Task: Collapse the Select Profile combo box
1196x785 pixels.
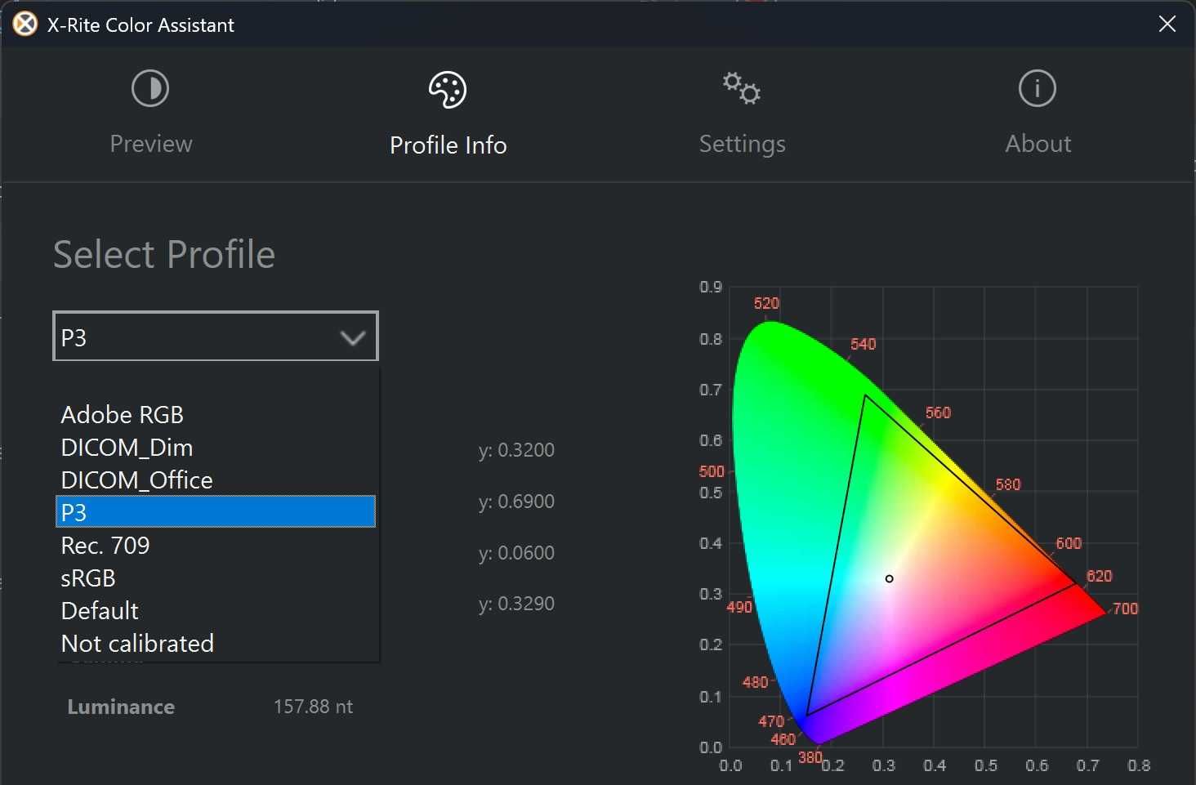Action: pos(216,336)
